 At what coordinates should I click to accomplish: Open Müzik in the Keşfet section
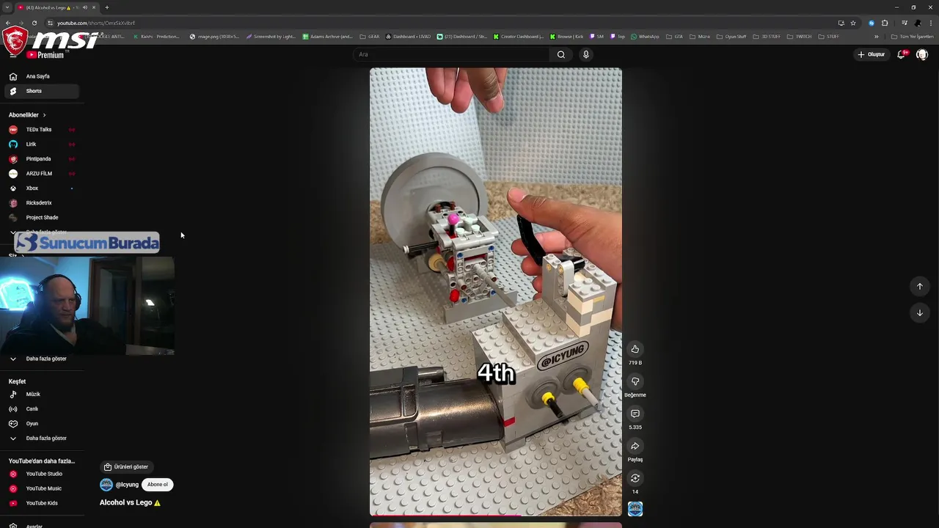[x=40, y=395]
